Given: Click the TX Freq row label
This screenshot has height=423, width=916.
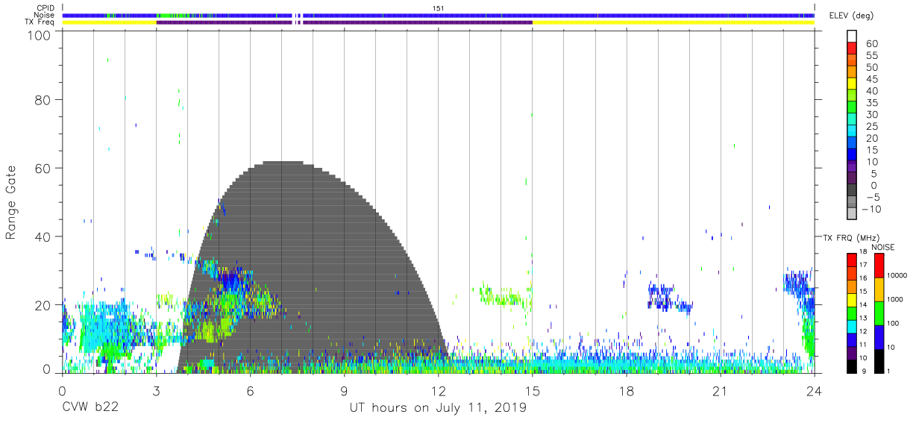Looking at the screenshot, I should [41, 22].
